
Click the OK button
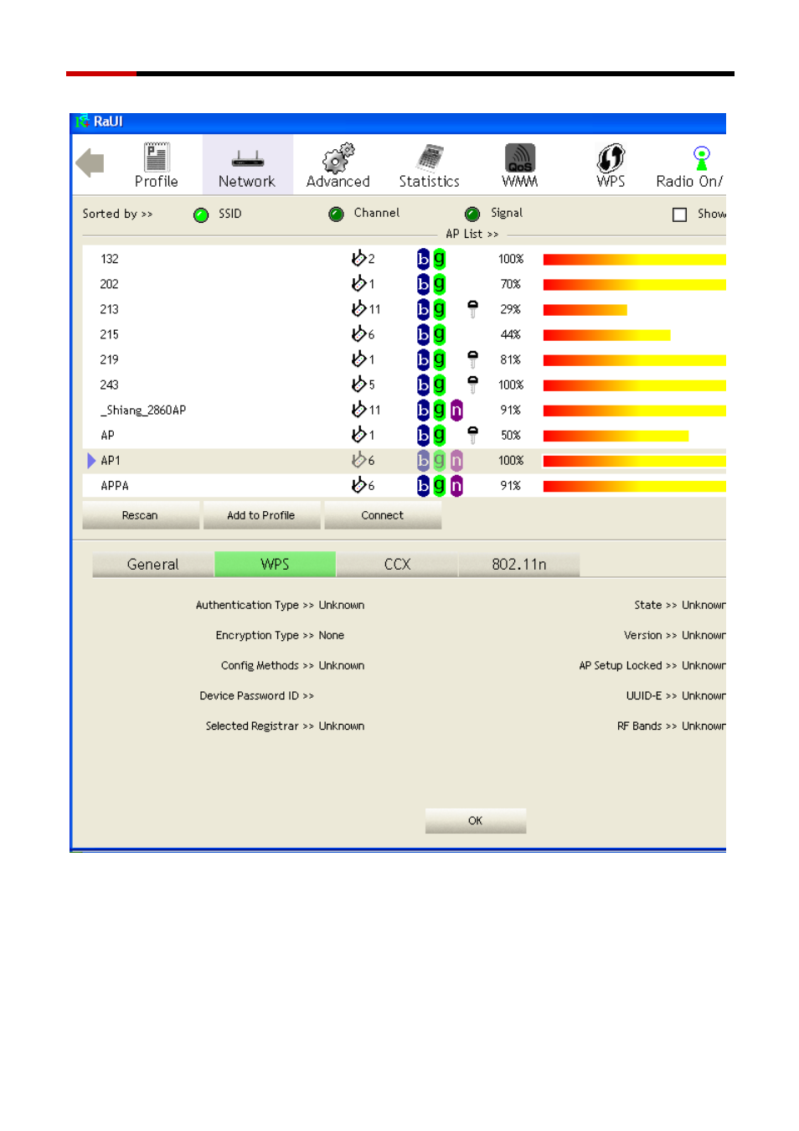tap(476, 821)
